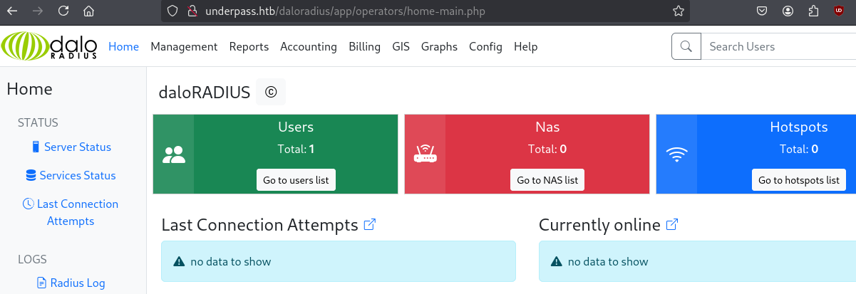Click the daloRADIUS logo
This screenshot has height=294, width=856.
click(48, 46)
